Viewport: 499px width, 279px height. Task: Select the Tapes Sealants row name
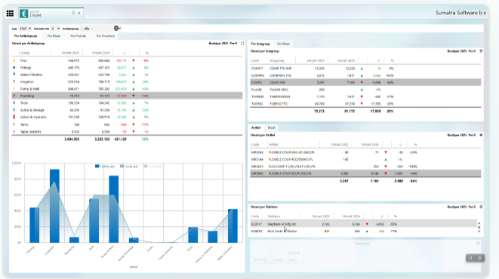point(30,131)
